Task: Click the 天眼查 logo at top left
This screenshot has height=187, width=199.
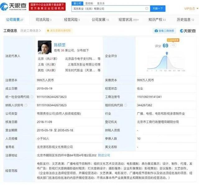Action: point(13,7)
